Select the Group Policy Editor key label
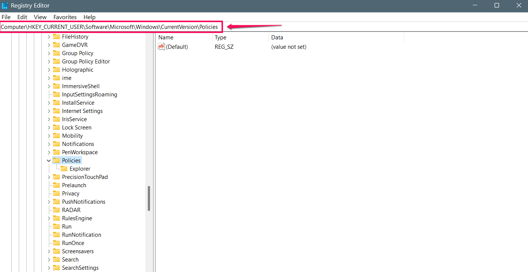 pos(86,62)
